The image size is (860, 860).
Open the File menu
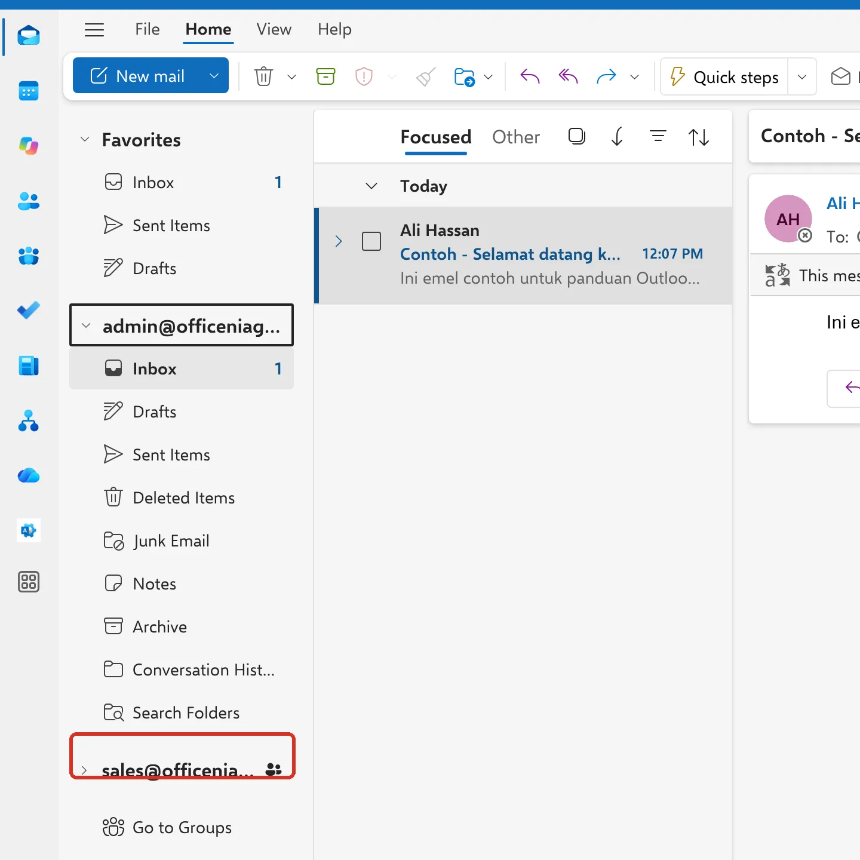pyautogui.click(x=147, y=29)
